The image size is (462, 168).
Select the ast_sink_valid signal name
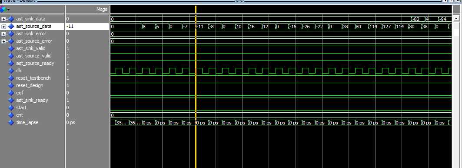tap(31, 48)
